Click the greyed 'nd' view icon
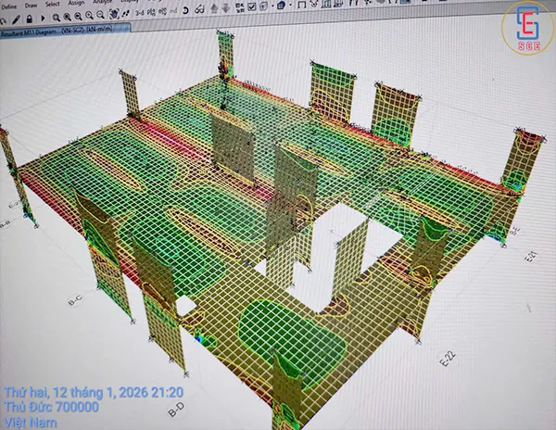 [173, 11]
